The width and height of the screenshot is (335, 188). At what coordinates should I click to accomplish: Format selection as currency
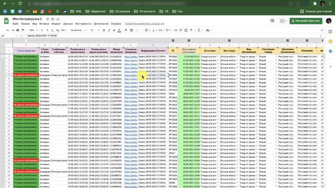[42, 30]
